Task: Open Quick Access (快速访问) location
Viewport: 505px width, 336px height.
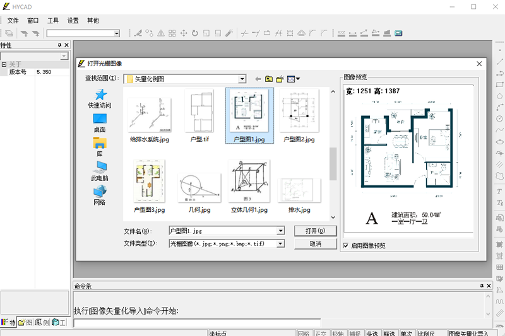Action: (x=100, y=99)
